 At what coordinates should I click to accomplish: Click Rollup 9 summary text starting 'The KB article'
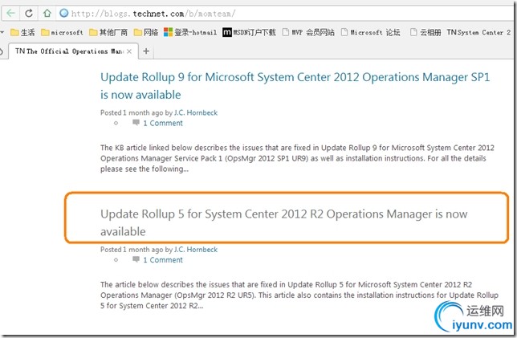[x=297, y=158]
